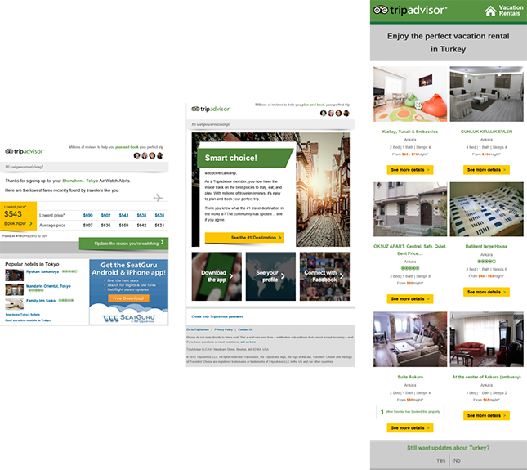Click the ask us here link

(x=248, y=342)
